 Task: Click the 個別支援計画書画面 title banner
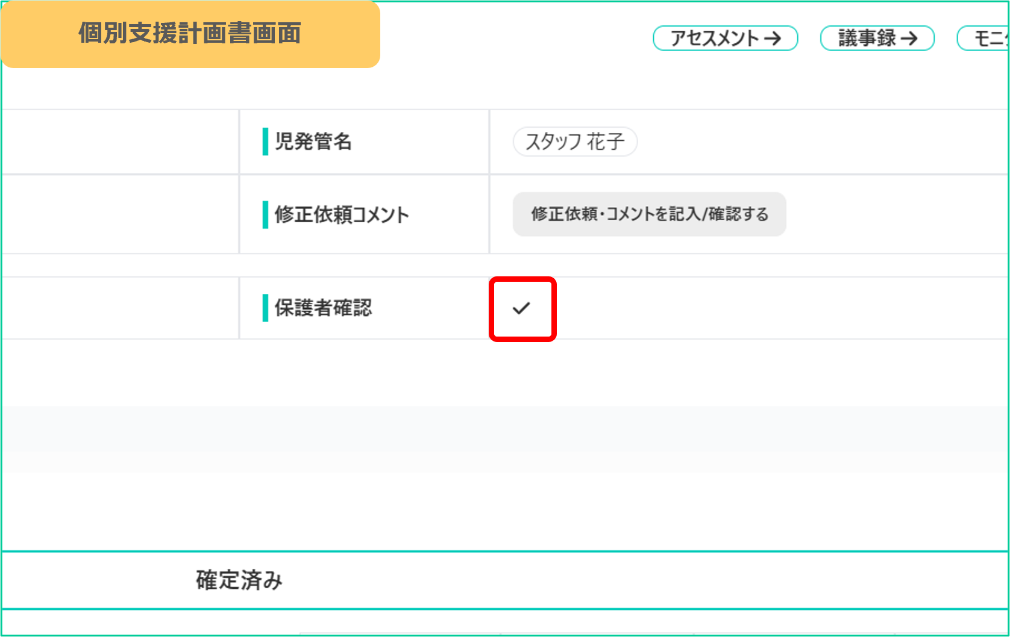click(190, 34)
